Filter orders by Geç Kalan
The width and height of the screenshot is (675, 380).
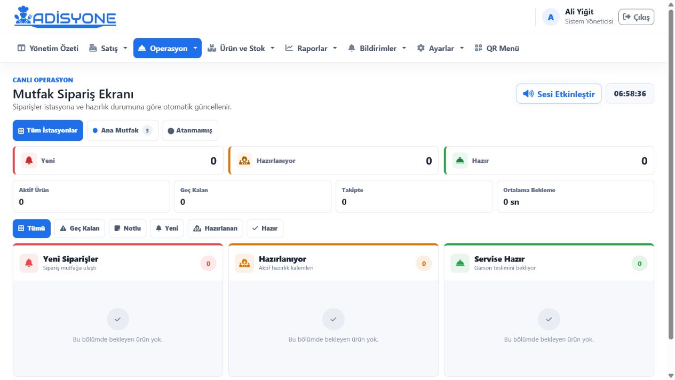point(80,228)
